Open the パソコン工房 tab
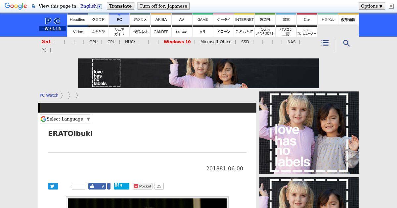Viewport: 397px width, 208px height. click(x=286, y=31)
